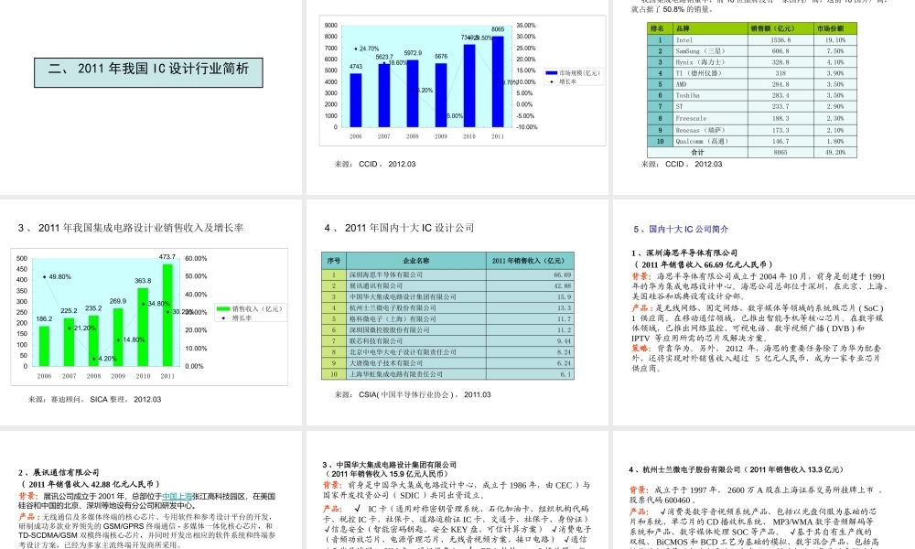Click the bold heading "1、深圳海思半导体有限公司"
This screenshot has width=915, height=549.
(684, 253)
